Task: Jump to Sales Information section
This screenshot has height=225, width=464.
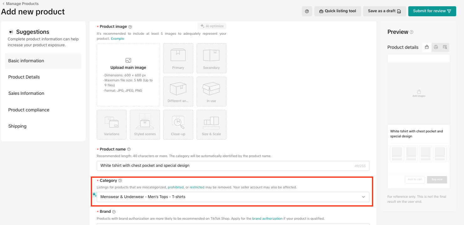Action: point(26,93)
